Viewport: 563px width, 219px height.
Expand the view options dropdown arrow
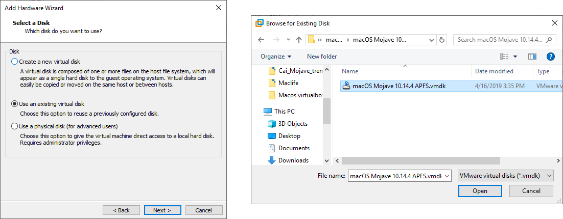click(x=515, y=57)
